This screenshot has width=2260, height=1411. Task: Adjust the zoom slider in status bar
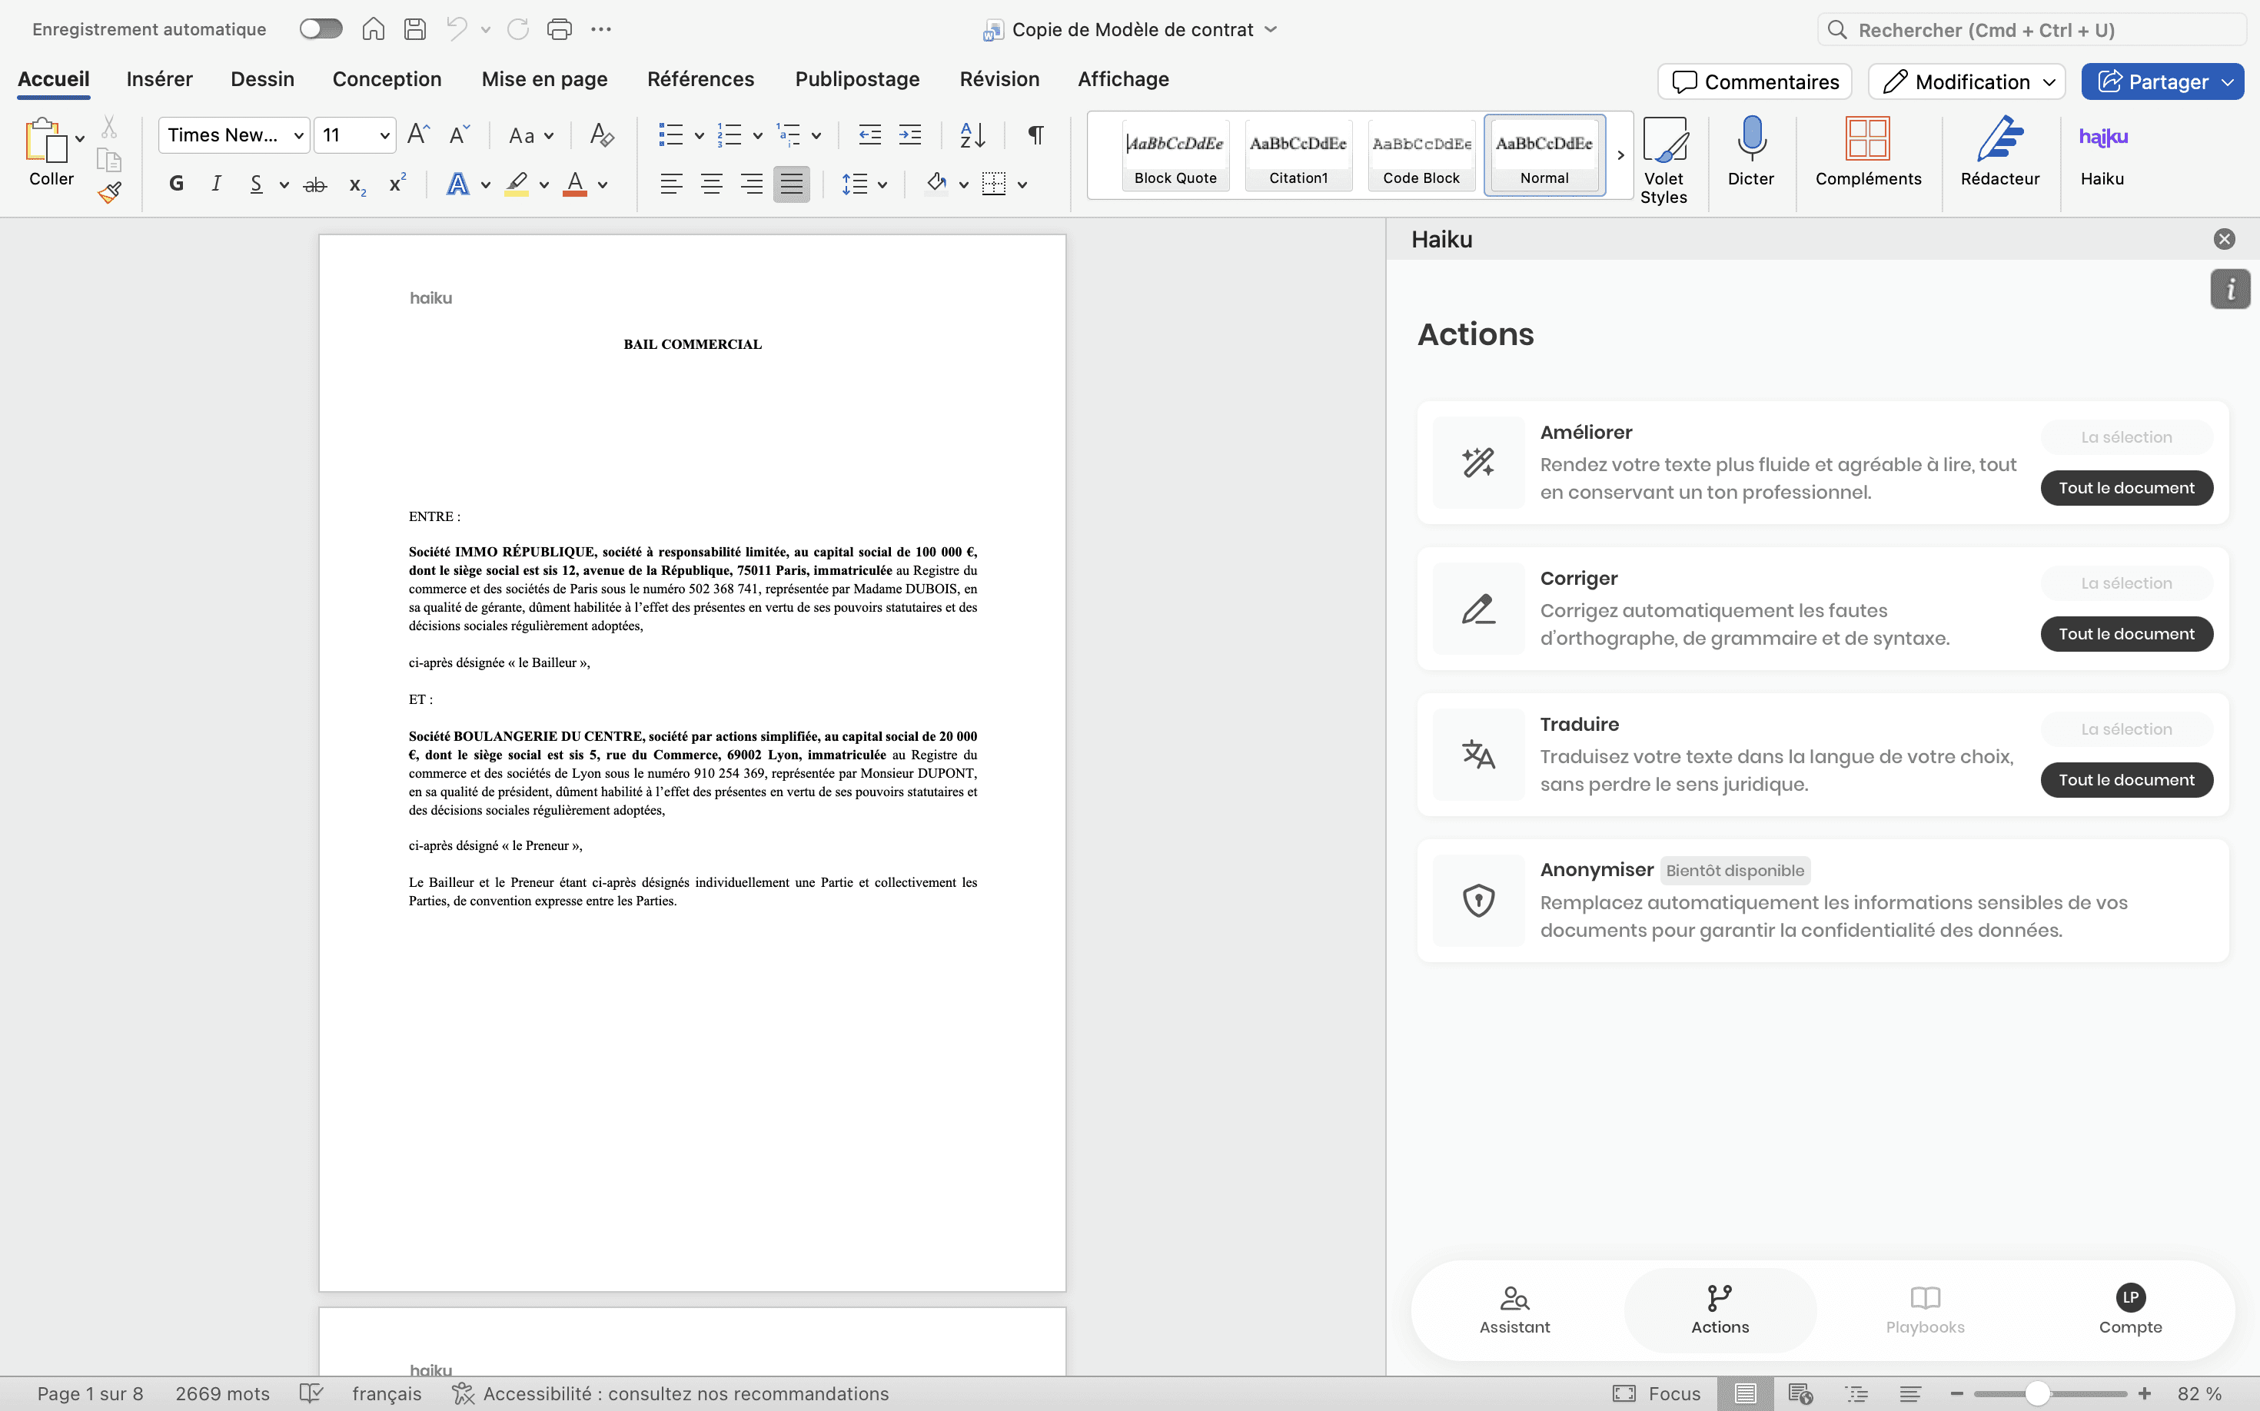pyautogui.click(x=2037, y=1393)
